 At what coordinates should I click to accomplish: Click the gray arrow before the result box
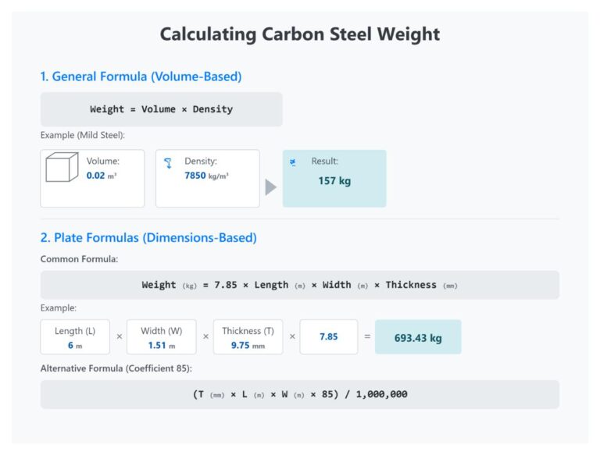pyautogui.click(x=271, y=187)
